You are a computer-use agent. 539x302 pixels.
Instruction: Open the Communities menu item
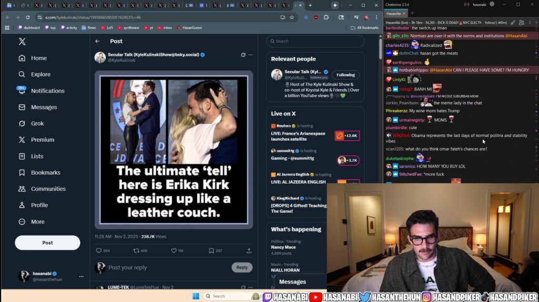tap(48, 189)
